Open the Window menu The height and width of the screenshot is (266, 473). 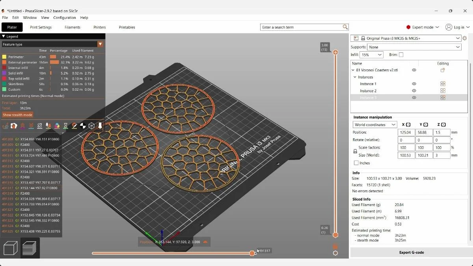point(30,18)
